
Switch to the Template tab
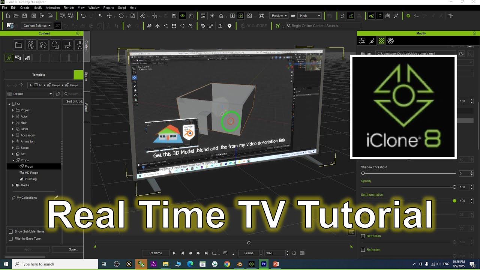[x=39, y=75]
